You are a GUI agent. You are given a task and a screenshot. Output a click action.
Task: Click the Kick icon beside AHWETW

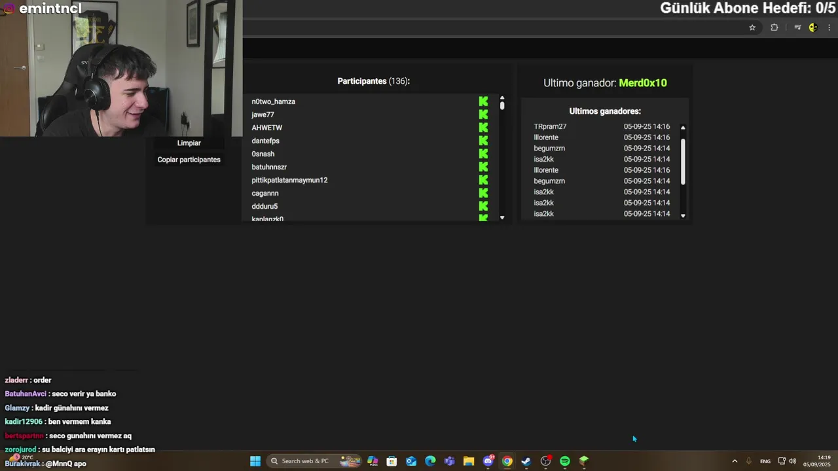click(x=483, y=128)
